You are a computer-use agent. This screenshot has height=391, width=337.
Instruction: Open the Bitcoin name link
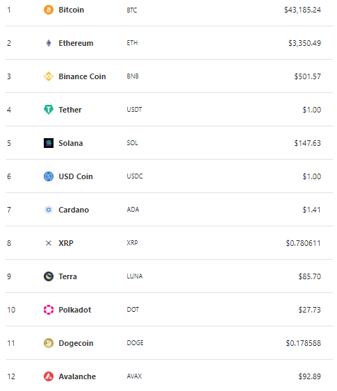[x=71, y=10]
